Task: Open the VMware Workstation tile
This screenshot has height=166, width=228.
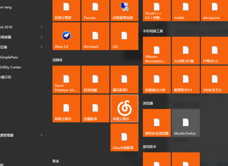Action: tap(157, 51)
